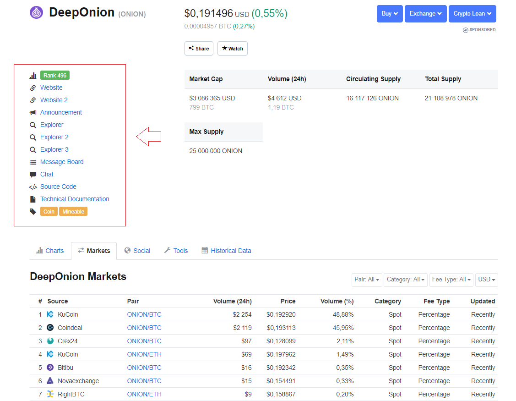Click the Mineable tag
This screenshot has width=516, height=401.
(73, 212)
